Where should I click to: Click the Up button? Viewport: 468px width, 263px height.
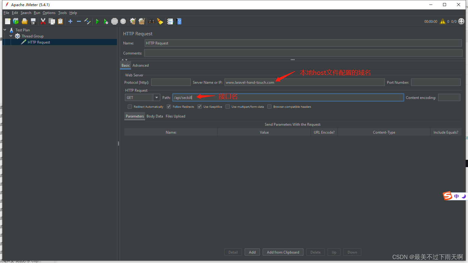pos(334,252)
